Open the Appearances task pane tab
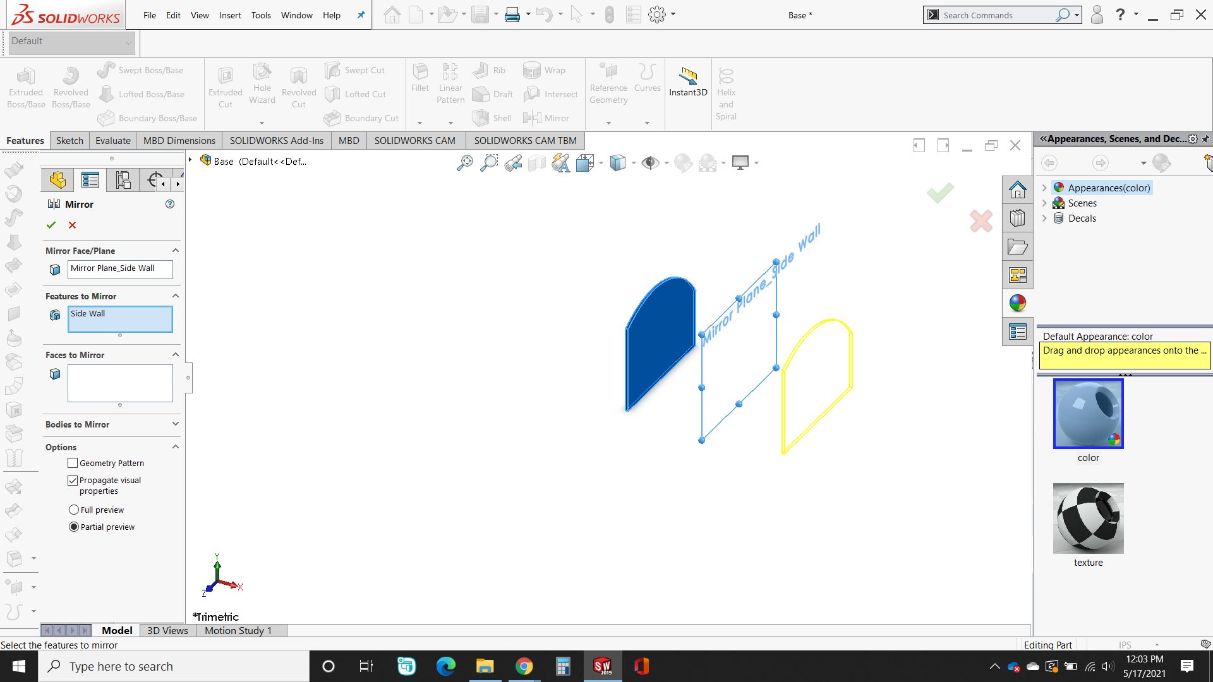Viewport: 1213px width, 682px height. 1017,303
